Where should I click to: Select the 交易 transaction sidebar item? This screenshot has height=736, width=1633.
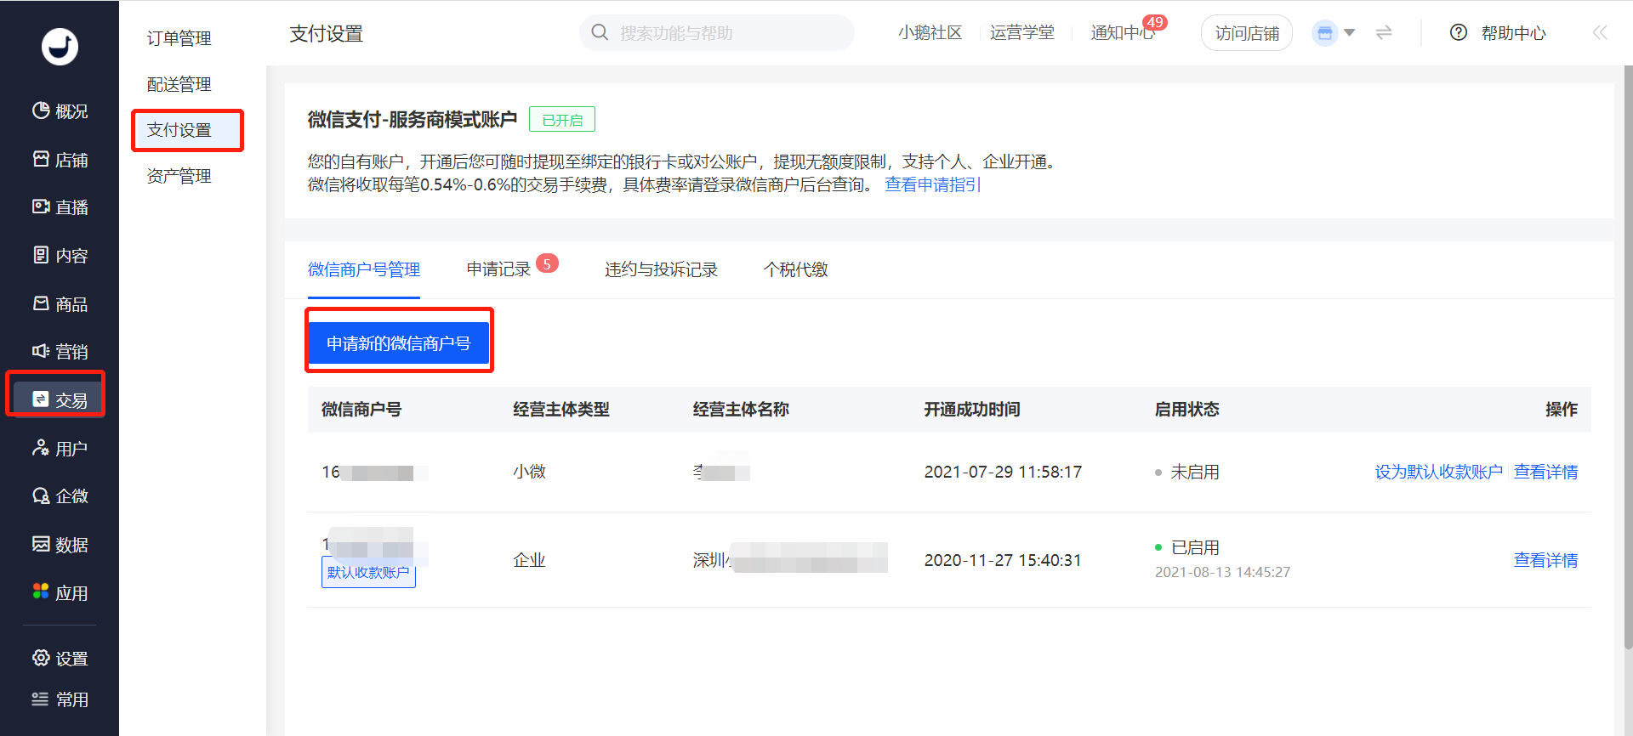coord(60,399)
